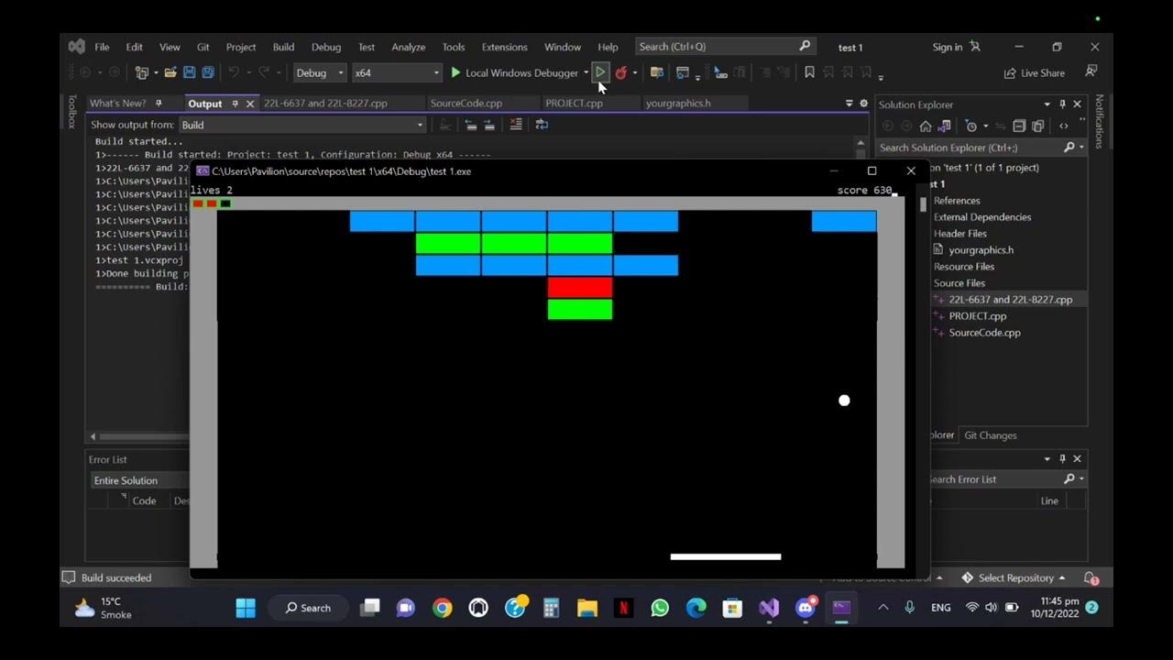Click the Solution Explorer Home icon
Screen dimensions: 1173x660
tap(926, 126)
